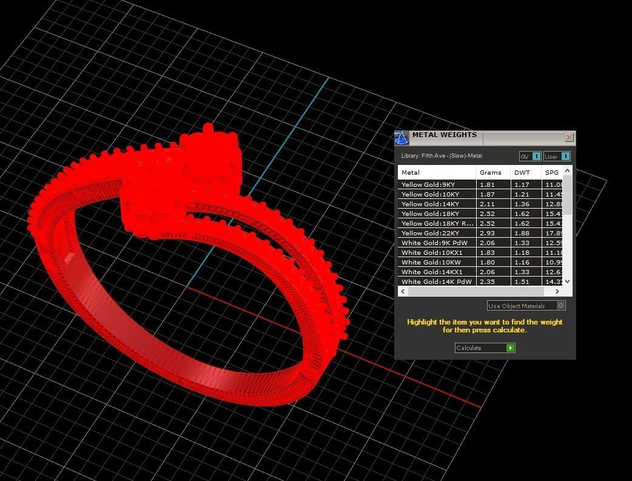The height and width of the screenshot is (481, 632).
Task: Click the 2.93 grams cell
Action: 493,233
